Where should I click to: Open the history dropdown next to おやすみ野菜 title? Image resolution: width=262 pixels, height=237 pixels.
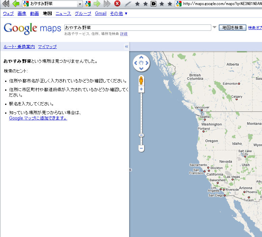click(x=80, y=4)
